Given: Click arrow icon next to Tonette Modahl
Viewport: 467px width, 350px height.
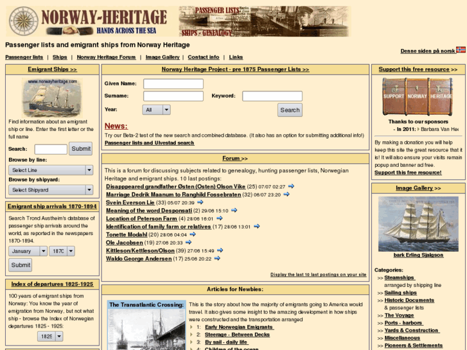Looking at the screenshot, I should (193, 234).
